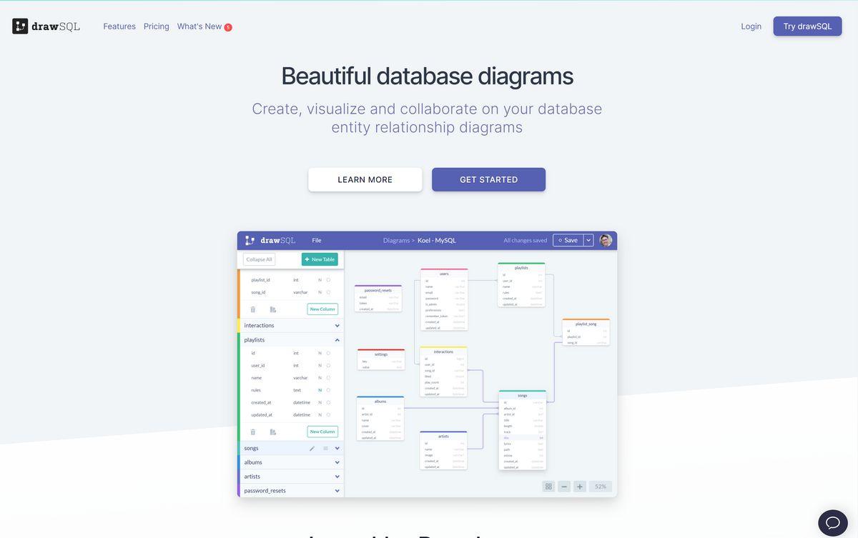This screenshot has height=538, width=858.
Task: Click the New Table button
Action: click(x=320, y=259)
